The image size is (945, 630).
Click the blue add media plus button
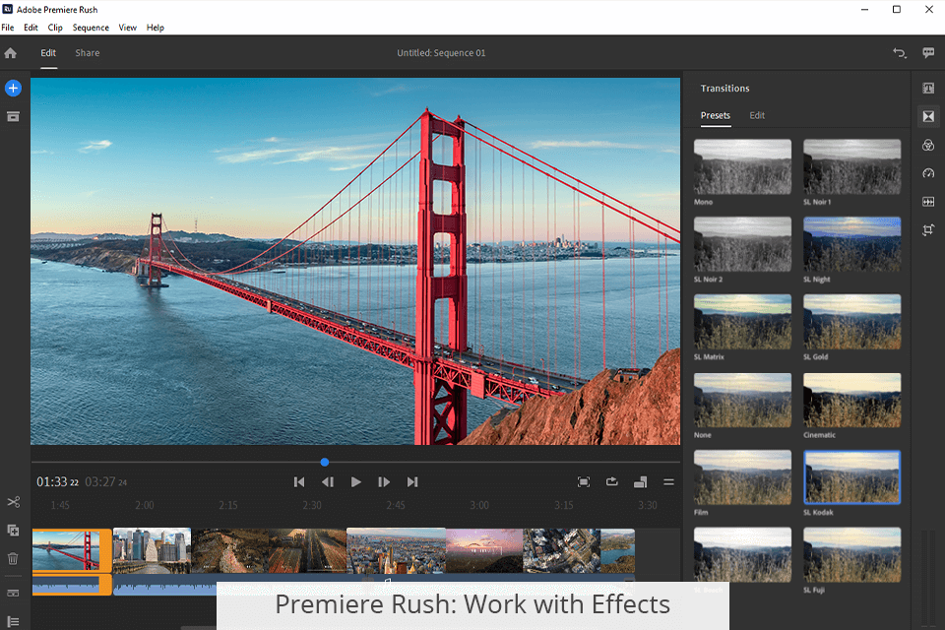click(13, 89)
